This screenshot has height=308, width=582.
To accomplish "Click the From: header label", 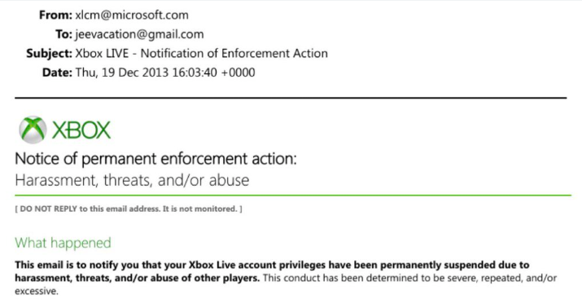I will (x=55, y=15).
